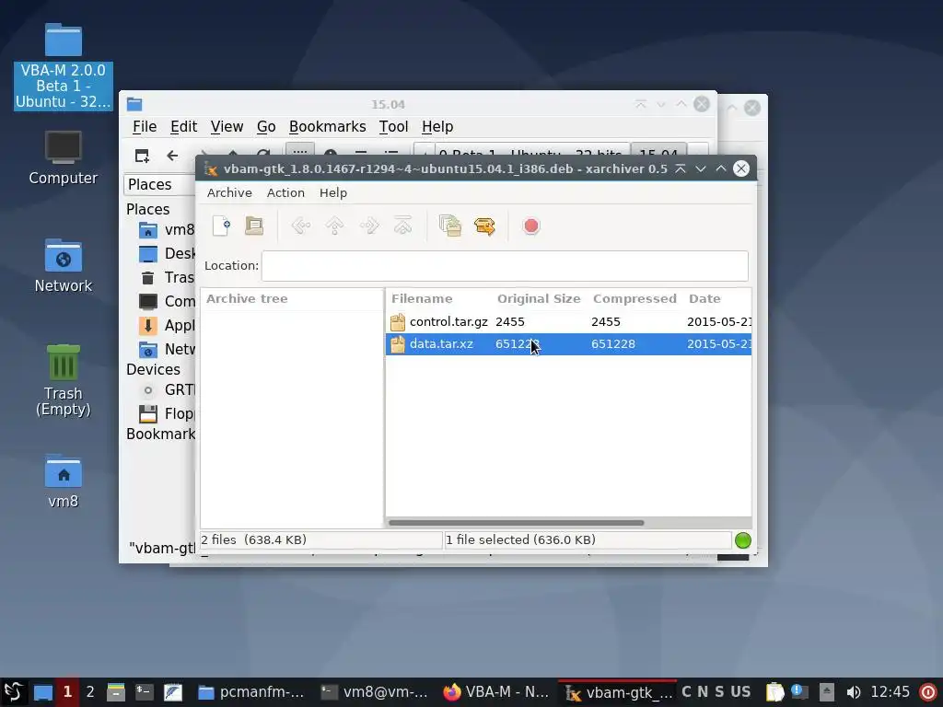Open the View menu in the file manager
Screen dimensions: 943x707
tap(227, 127)
